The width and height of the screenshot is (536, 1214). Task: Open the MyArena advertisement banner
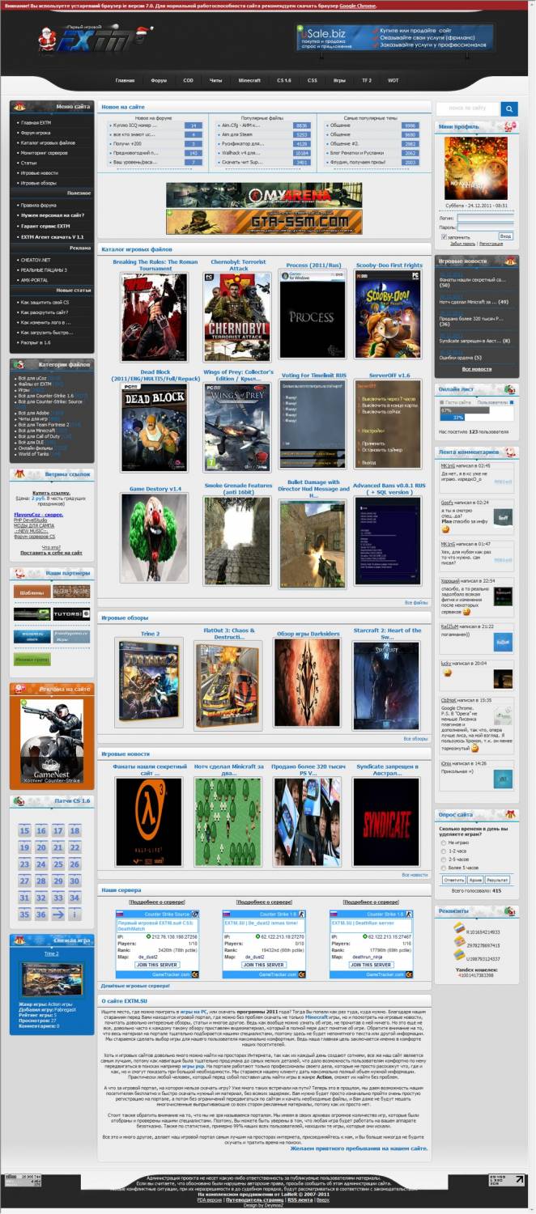pyautogui.click(x=264, y=195)
